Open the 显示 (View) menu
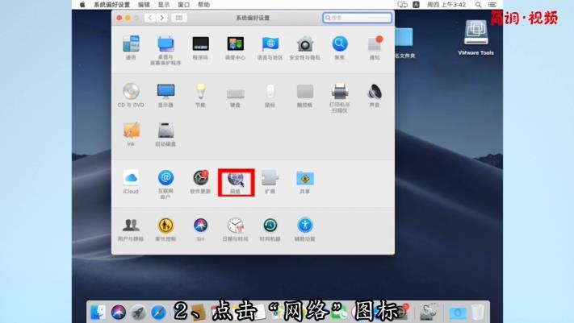The image size is (574, 323). (164, 5)
